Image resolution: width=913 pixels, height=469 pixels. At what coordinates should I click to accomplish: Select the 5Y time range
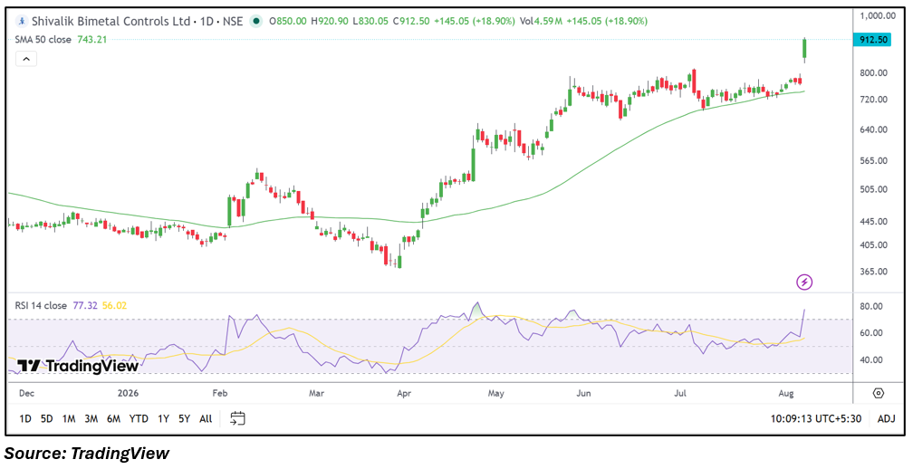184,419
